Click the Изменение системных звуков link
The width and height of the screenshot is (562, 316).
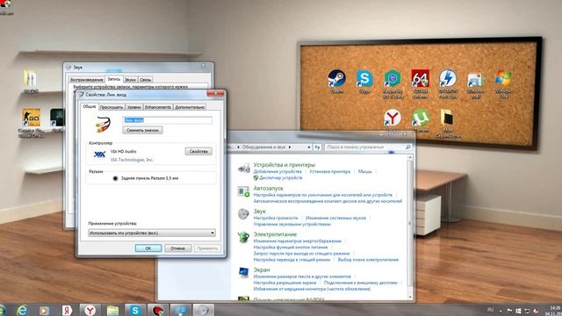[x=335, y=218]
